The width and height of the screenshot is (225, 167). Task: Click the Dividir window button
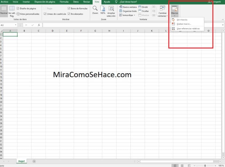click(x=143, y=7)
